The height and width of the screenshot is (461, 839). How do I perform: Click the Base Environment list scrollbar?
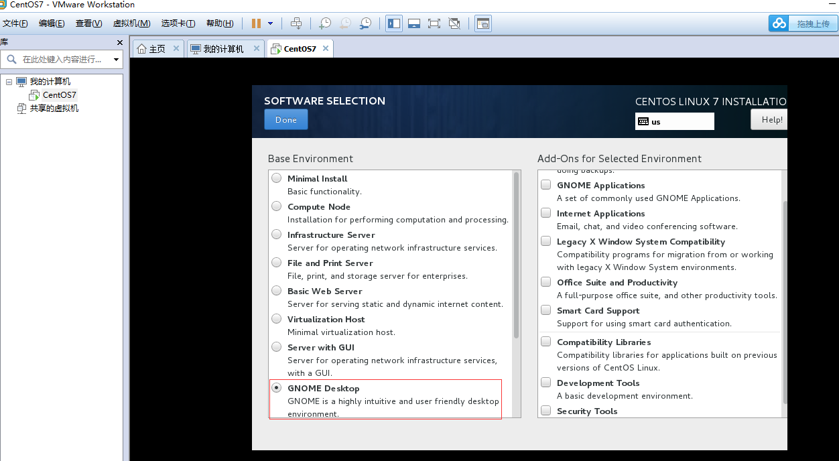516,255
